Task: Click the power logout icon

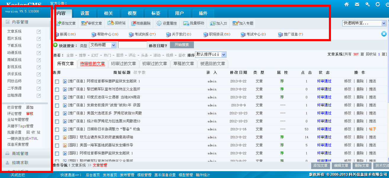Action: [386, 4]
